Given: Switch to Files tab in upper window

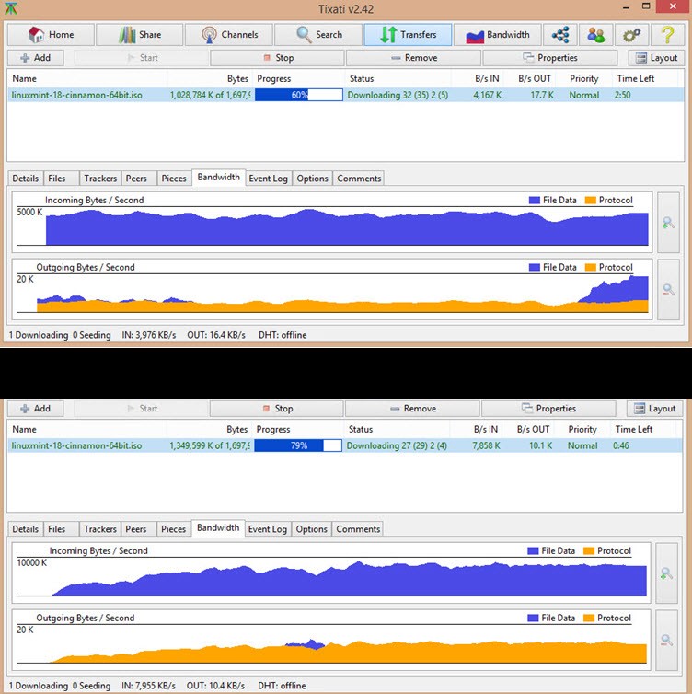Looking at the screenshot, I should click(61, 179).
